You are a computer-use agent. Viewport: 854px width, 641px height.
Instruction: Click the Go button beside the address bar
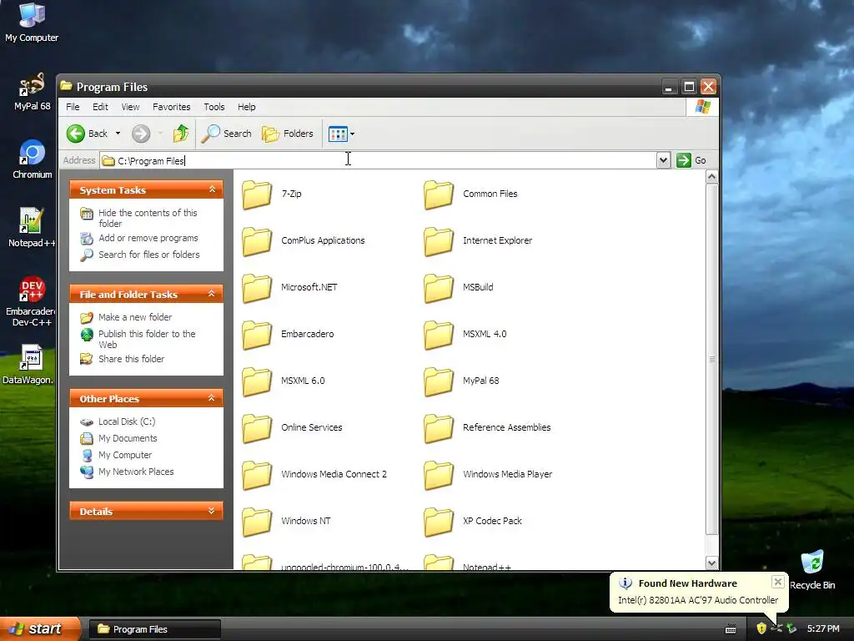point(691,160)
